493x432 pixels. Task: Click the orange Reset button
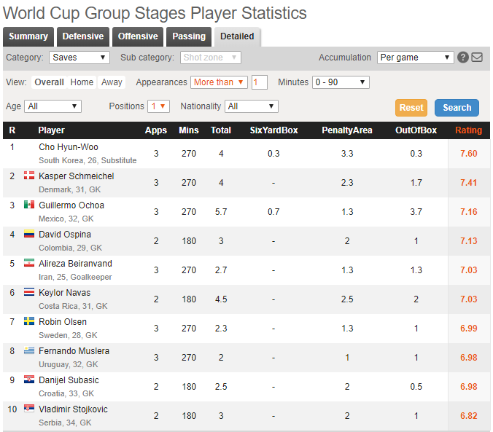(411, 107)
